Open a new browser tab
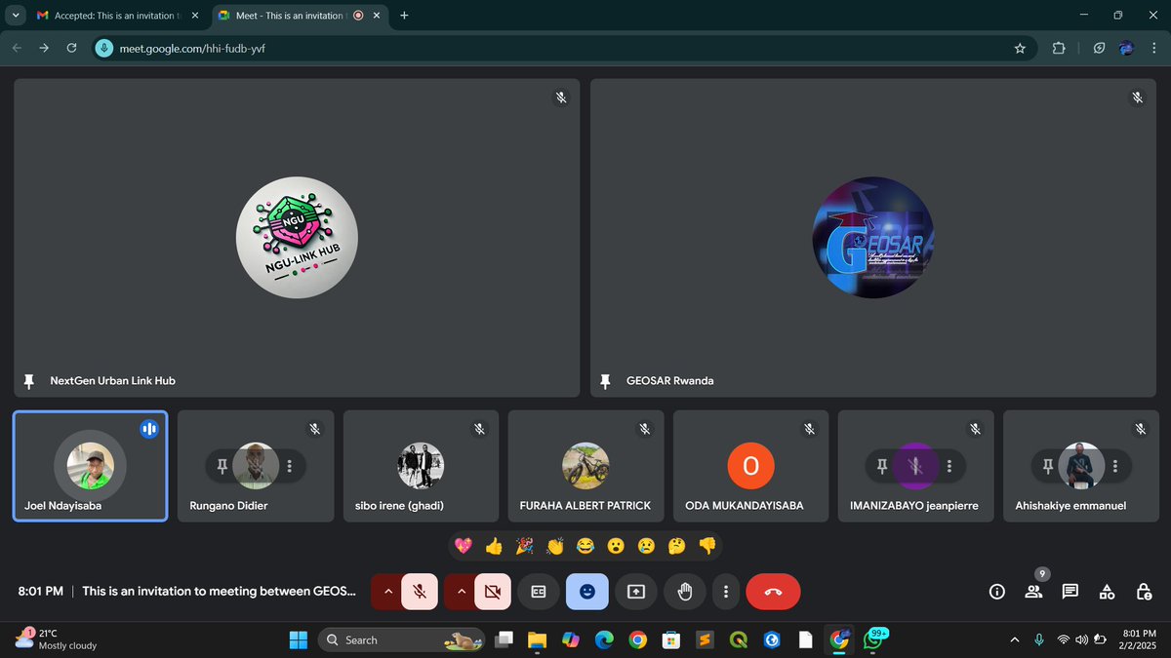1171x658 pixels. (x=404, y=16)
